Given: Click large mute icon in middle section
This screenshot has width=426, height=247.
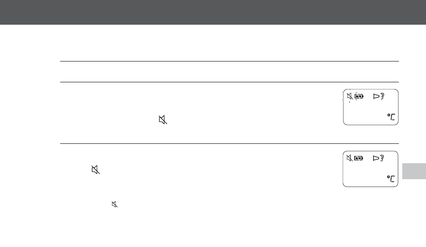Looking at the screenshot, I should point(163,120).
